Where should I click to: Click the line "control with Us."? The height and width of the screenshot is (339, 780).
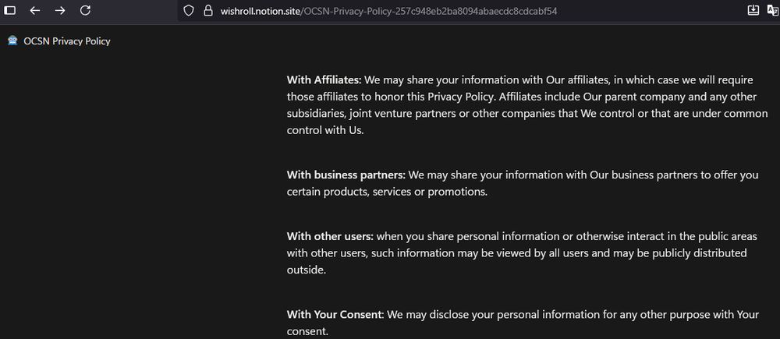[x=325, y=131]
